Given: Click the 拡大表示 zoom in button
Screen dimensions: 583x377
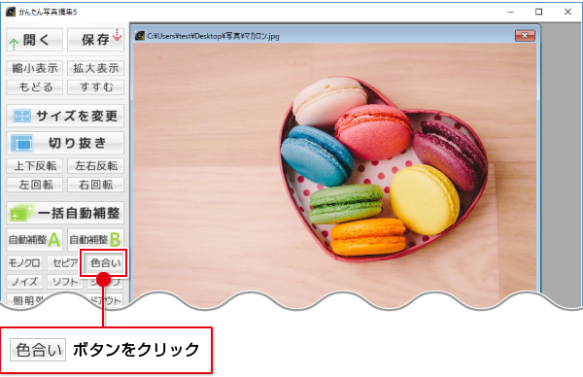Looking at the screenshot, I should point(95,68).
